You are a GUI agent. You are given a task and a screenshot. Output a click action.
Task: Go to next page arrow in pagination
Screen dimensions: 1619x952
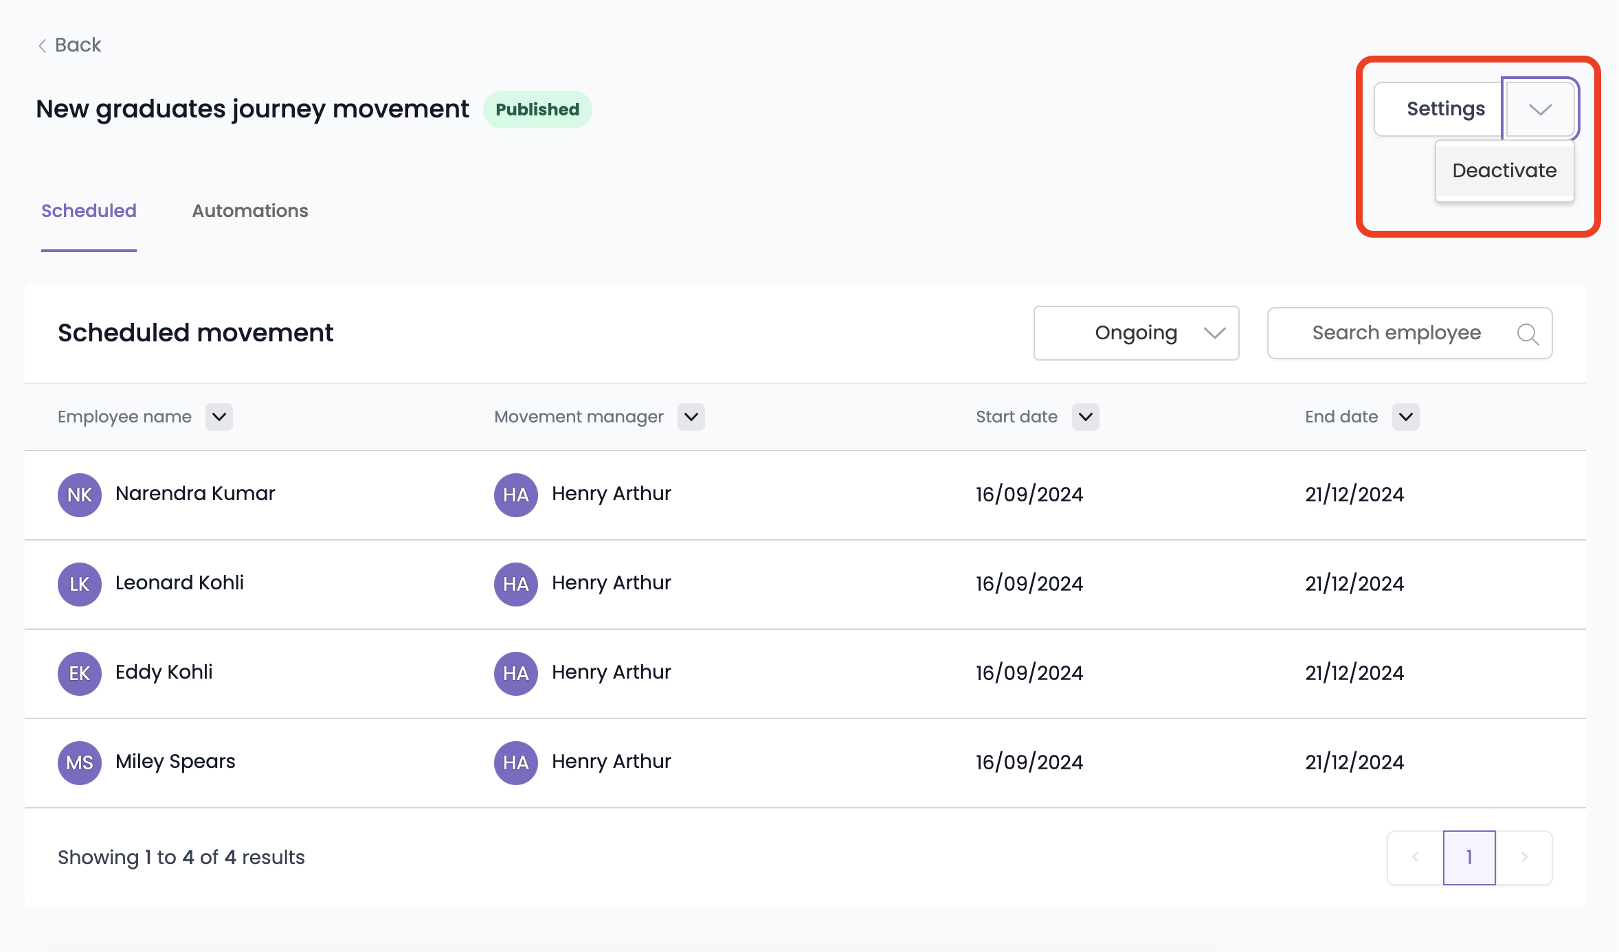point(1524,857)
